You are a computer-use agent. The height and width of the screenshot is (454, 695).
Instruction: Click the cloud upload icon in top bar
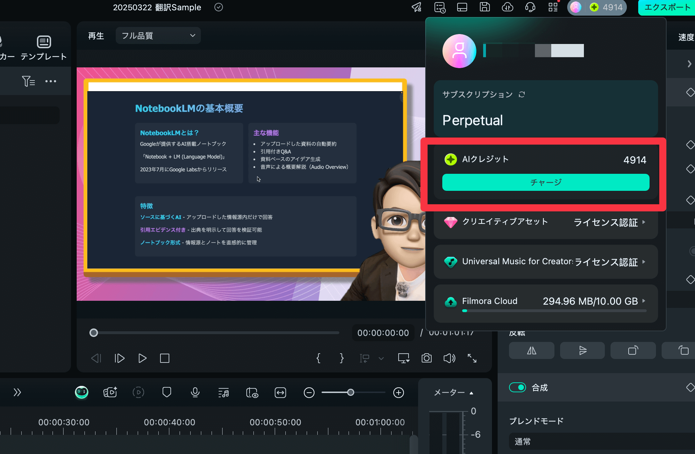tap(507, 7)
